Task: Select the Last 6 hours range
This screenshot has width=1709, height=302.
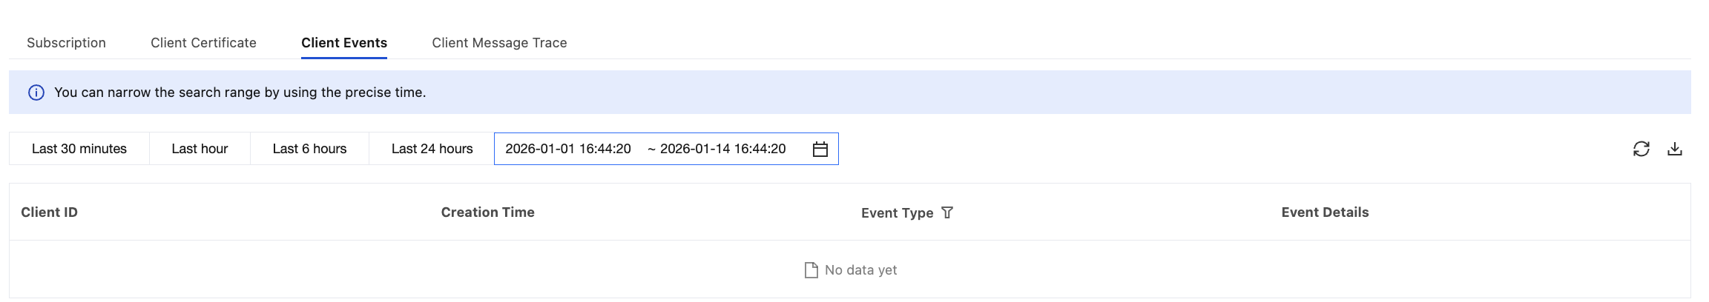Action: pyautogui.click(x=309, y=149)
